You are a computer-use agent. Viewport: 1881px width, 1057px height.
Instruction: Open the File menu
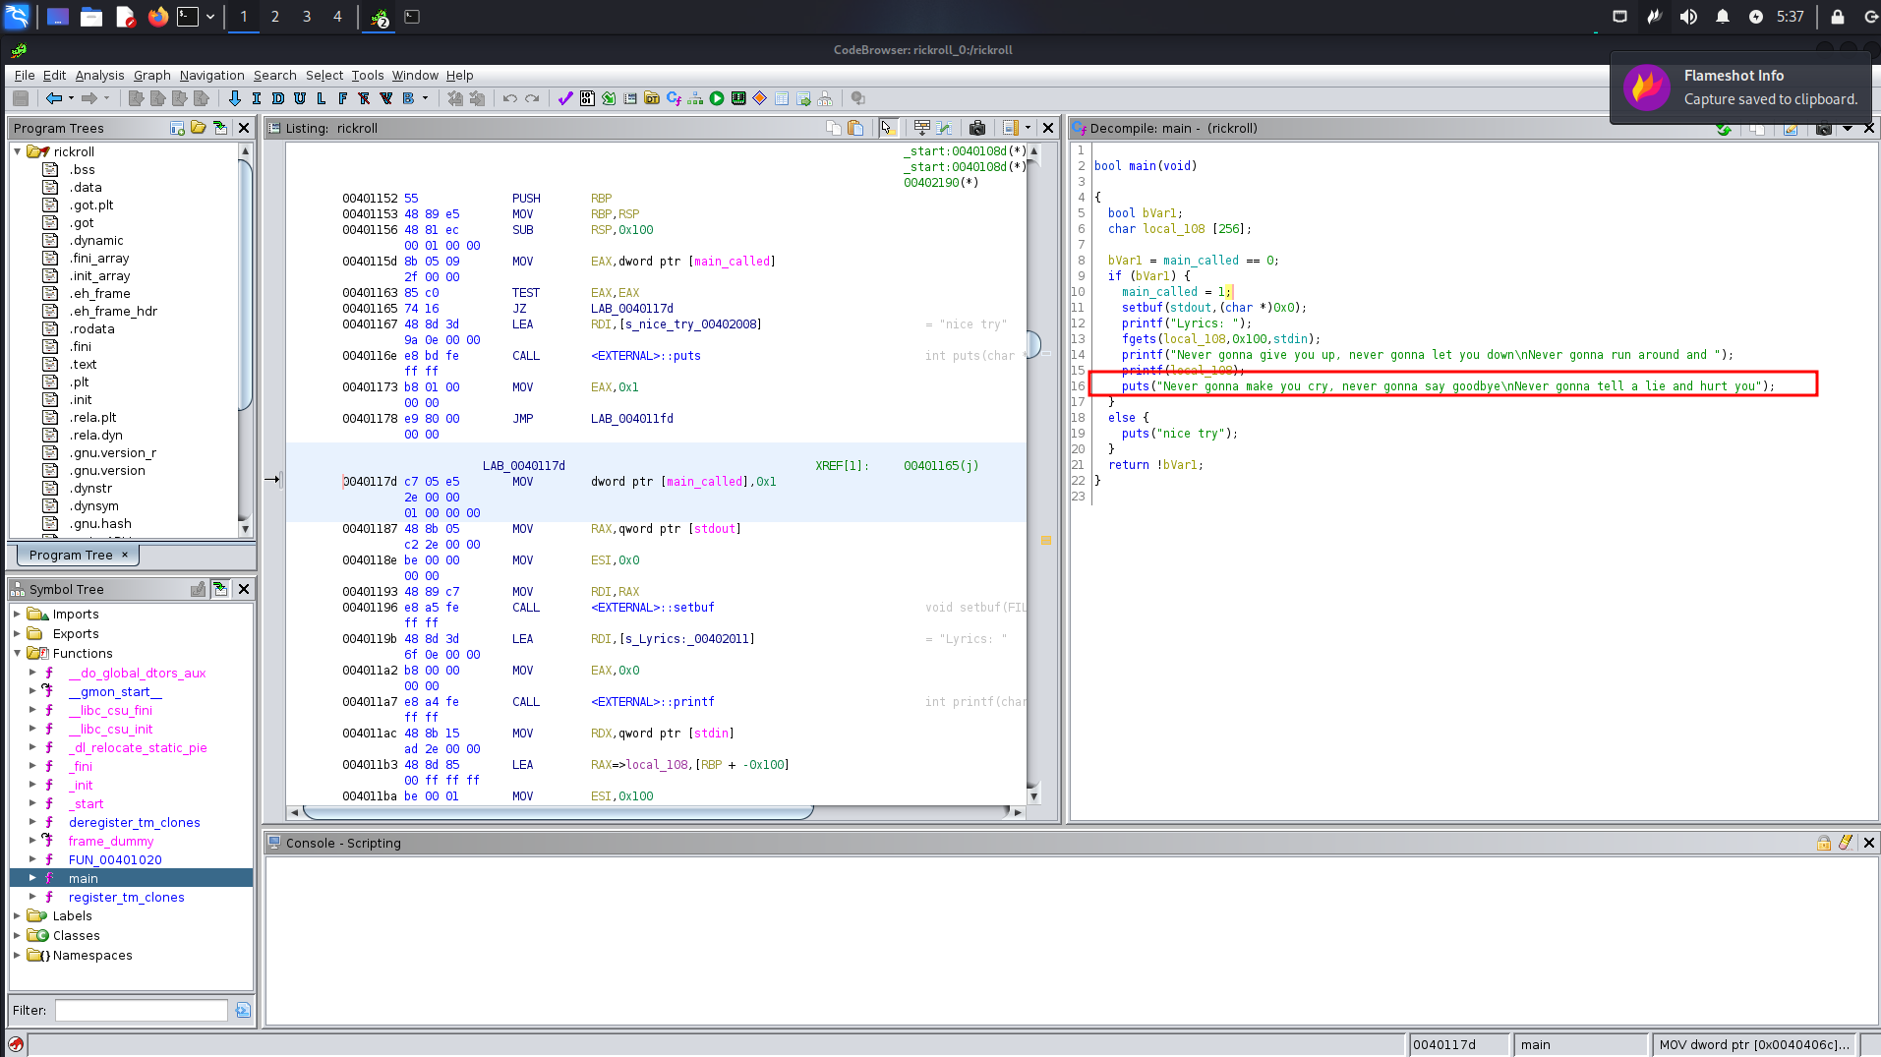[x=25, y=75]
